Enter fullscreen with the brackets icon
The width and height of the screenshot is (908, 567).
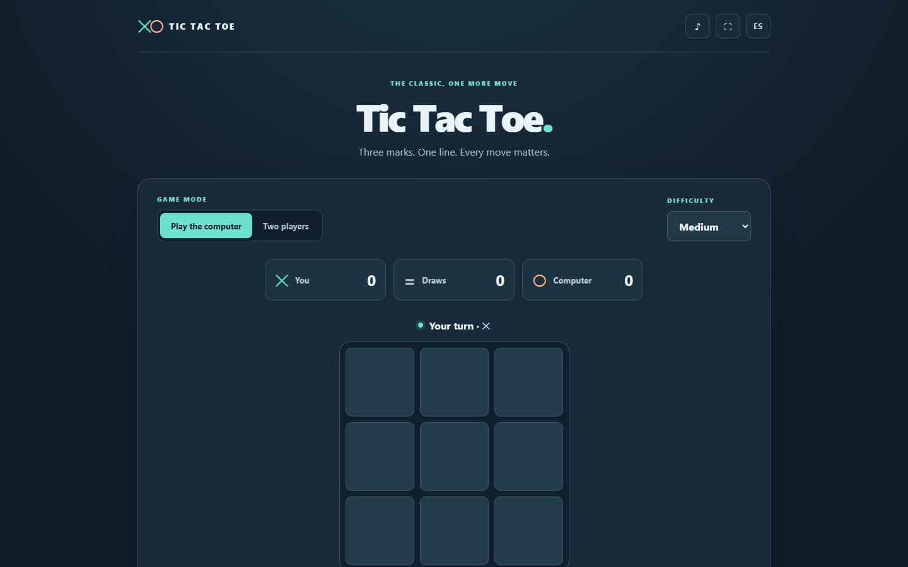pyautogui.click(x=728, y=26)
